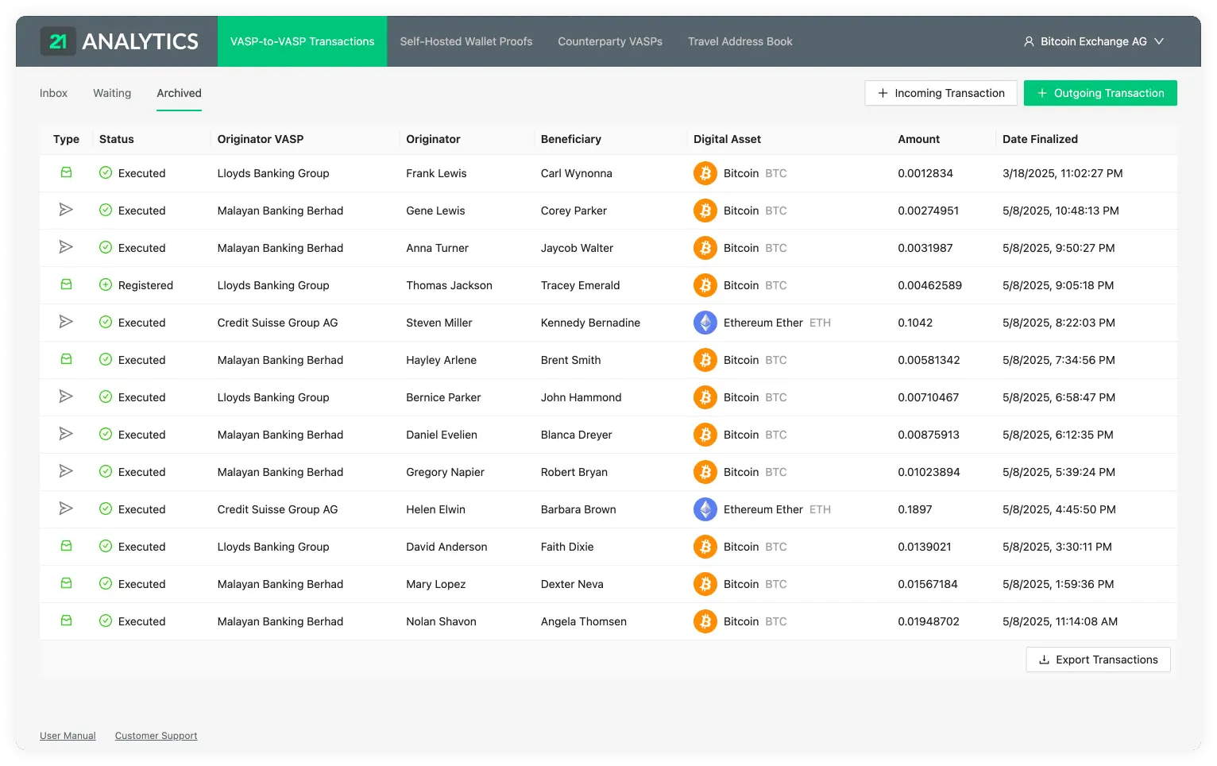Click the download icon on Export Transactions
Image resolution: width=1217 pixels, height=766 pixels.
pos(1043,660)
